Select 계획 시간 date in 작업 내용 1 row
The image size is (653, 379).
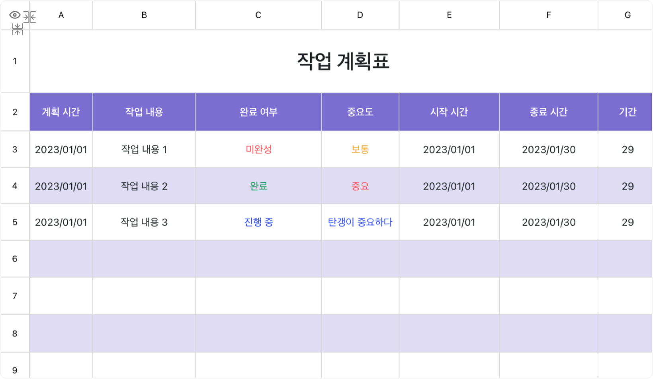point(61,149)
